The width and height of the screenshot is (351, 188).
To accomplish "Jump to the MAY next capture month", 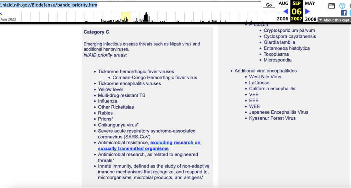I will pyautogui.click(x=310, y=3).
